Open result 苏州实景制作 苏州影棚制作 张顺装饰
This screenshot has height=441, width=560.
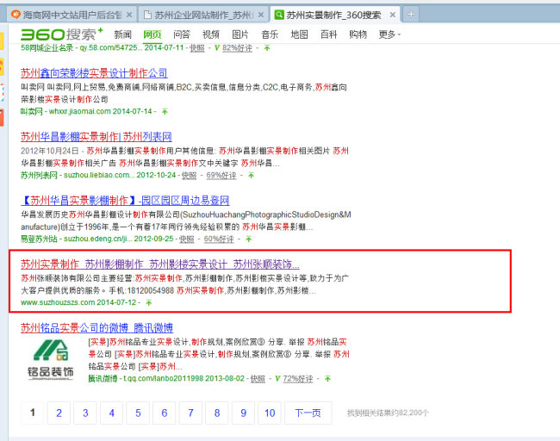click(160, 264)
